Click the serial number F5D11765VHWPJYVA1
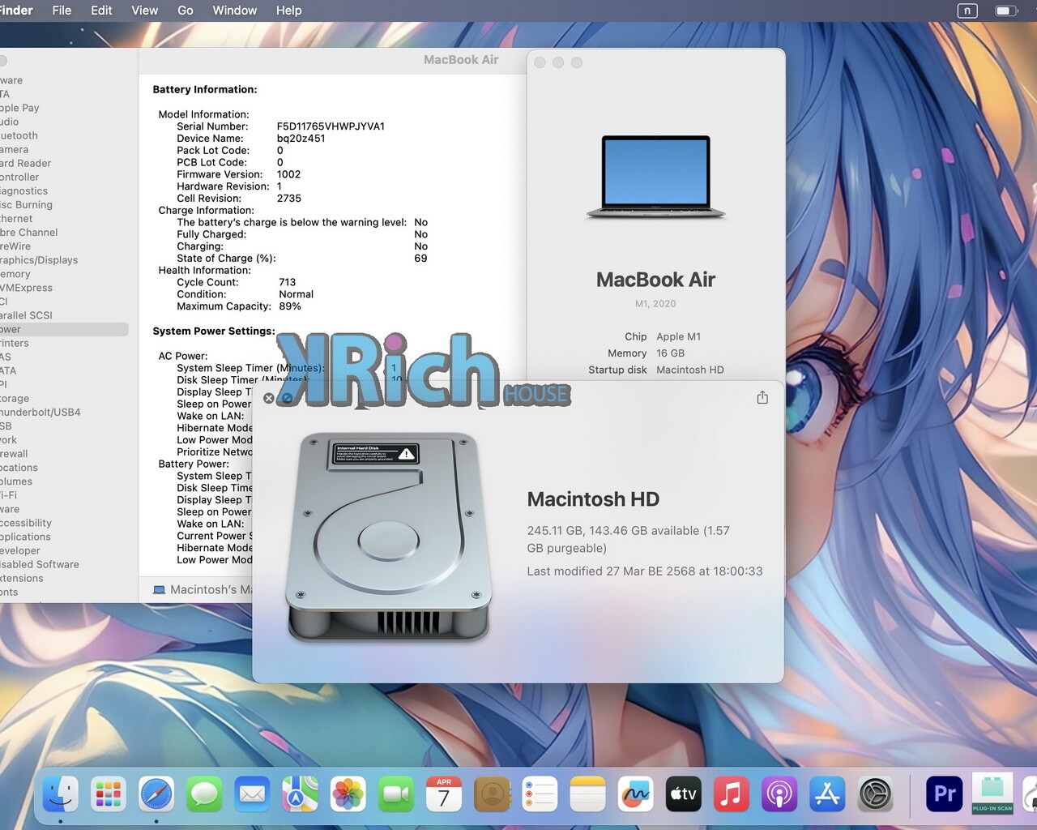Image resolution: width=1037 pixels, height=830 pixels. pos(331,126)
